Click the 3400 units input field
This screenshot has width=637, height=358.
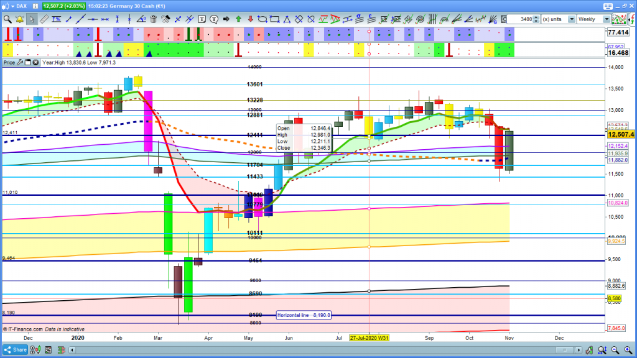pos(521,19)
